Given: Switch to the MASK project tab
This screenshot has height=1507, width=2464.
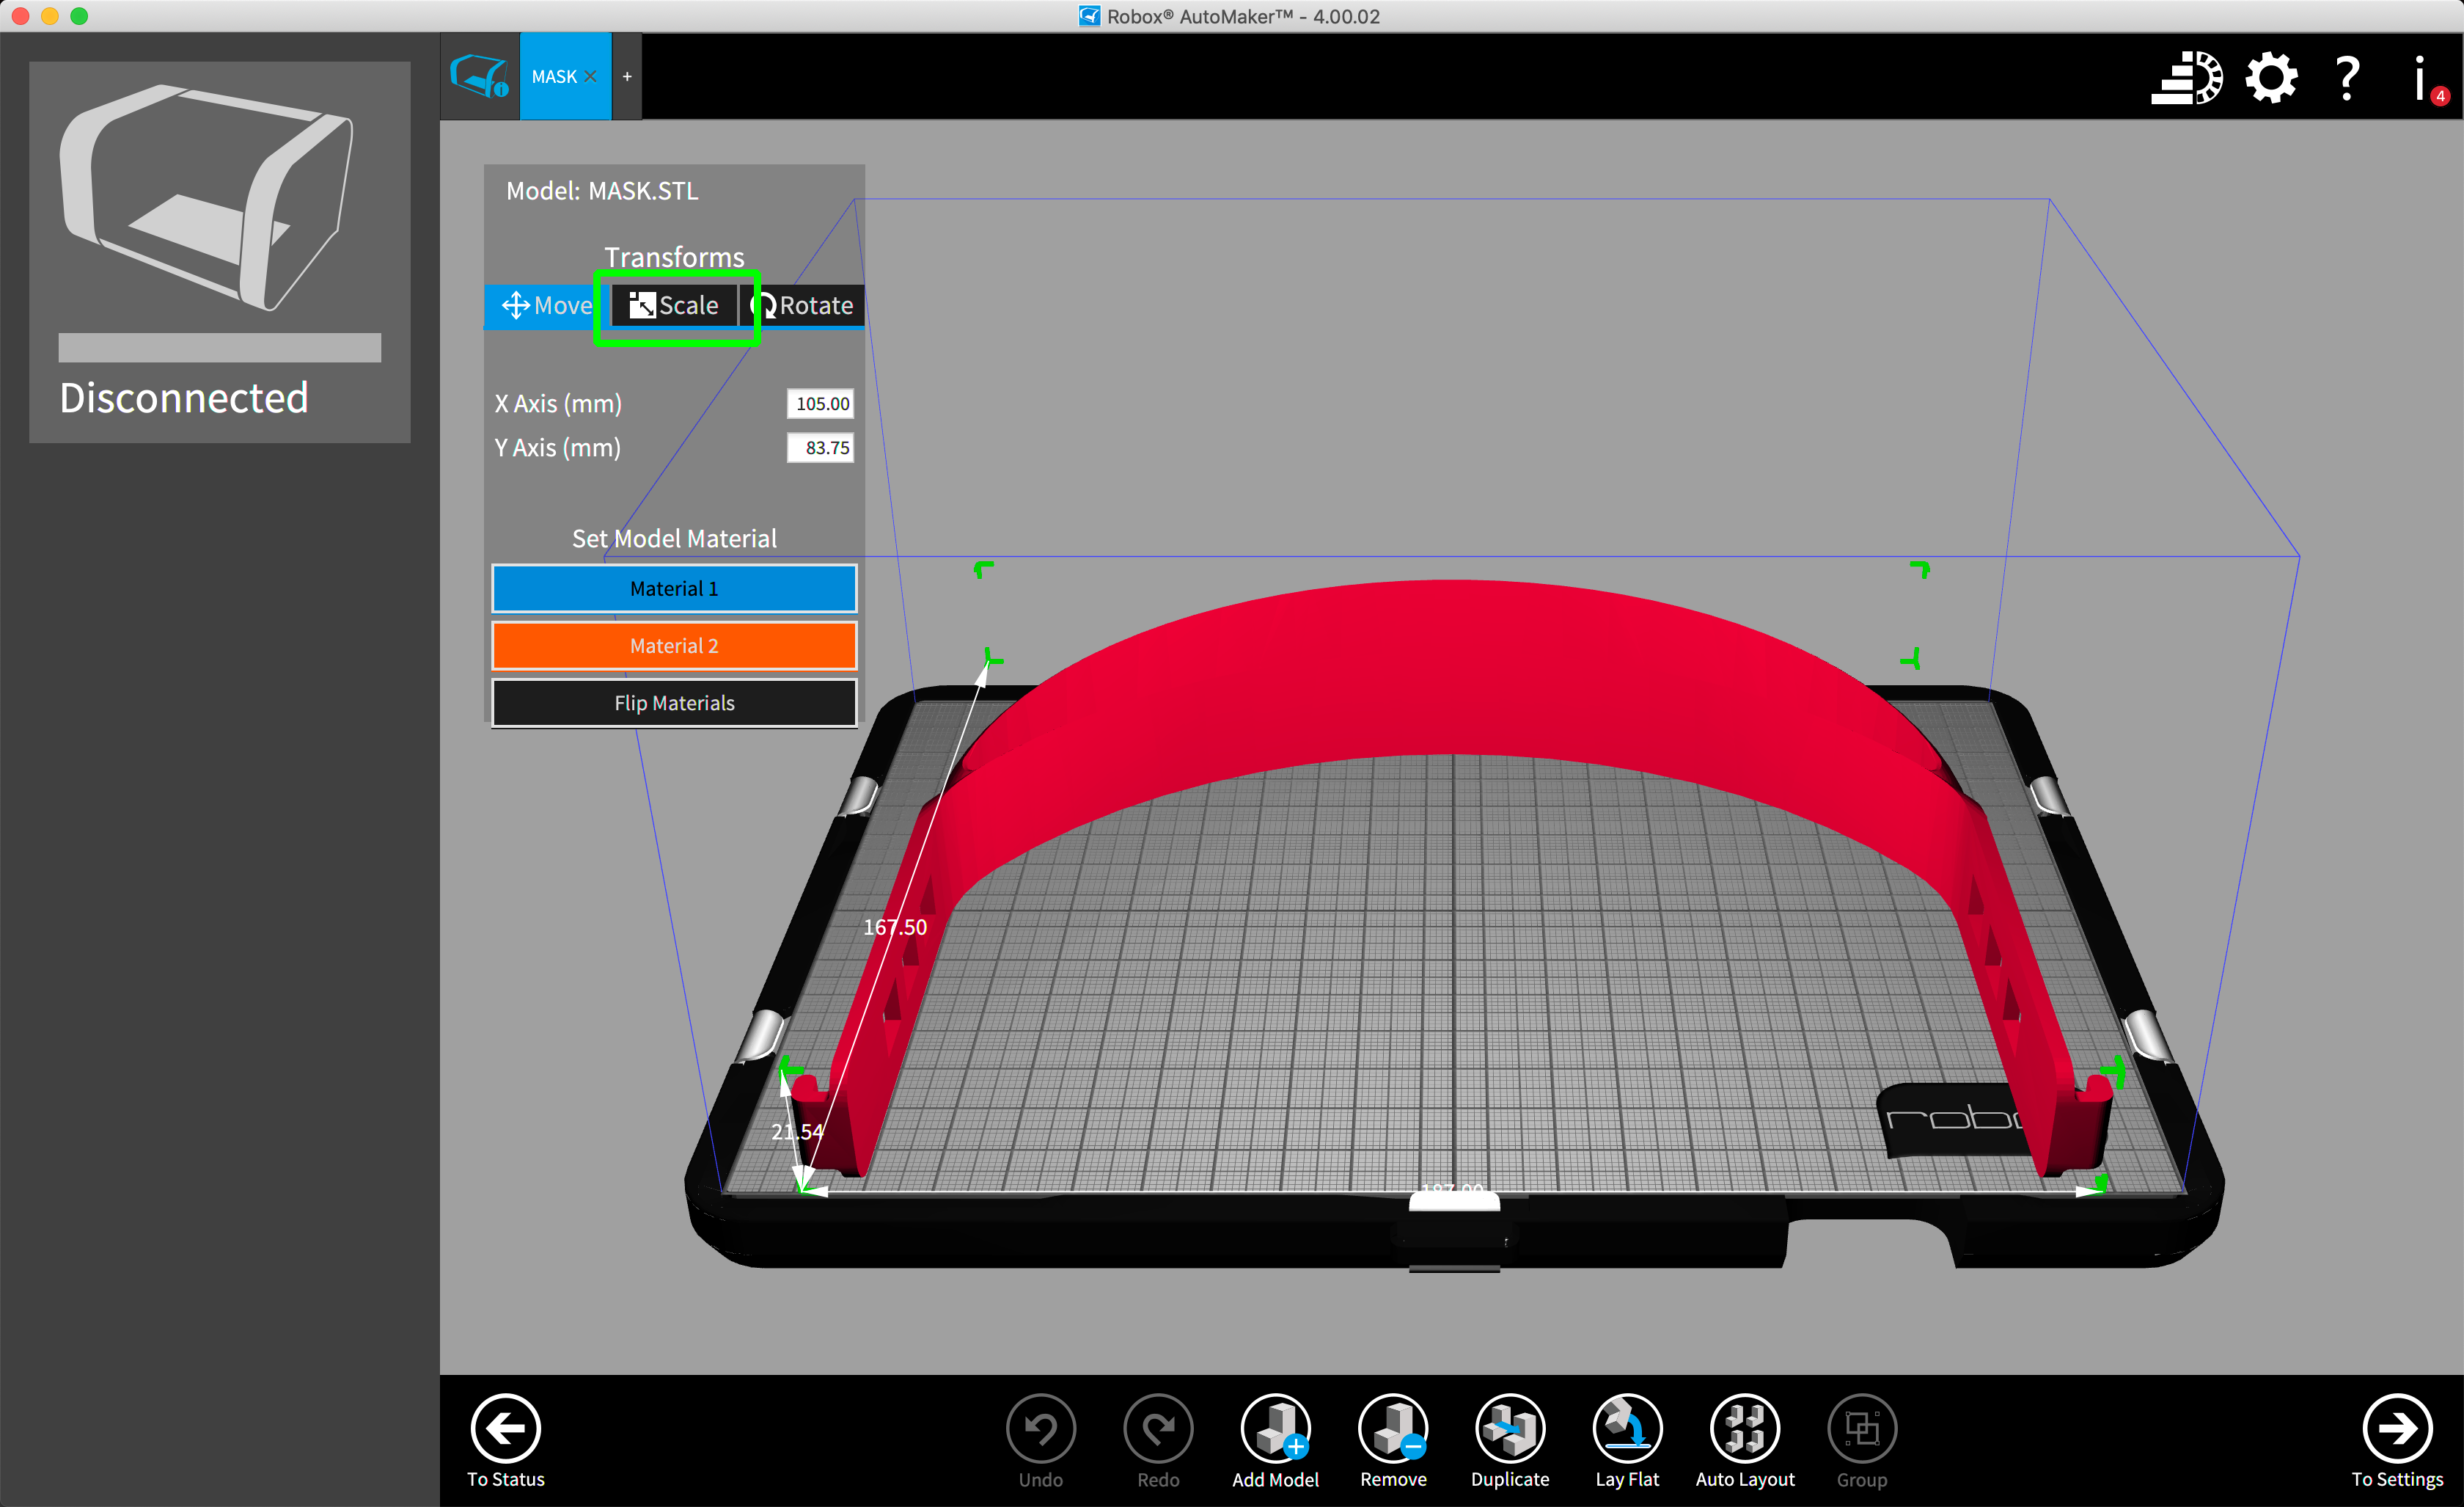Looking at the screenshot, I should 553,77.
